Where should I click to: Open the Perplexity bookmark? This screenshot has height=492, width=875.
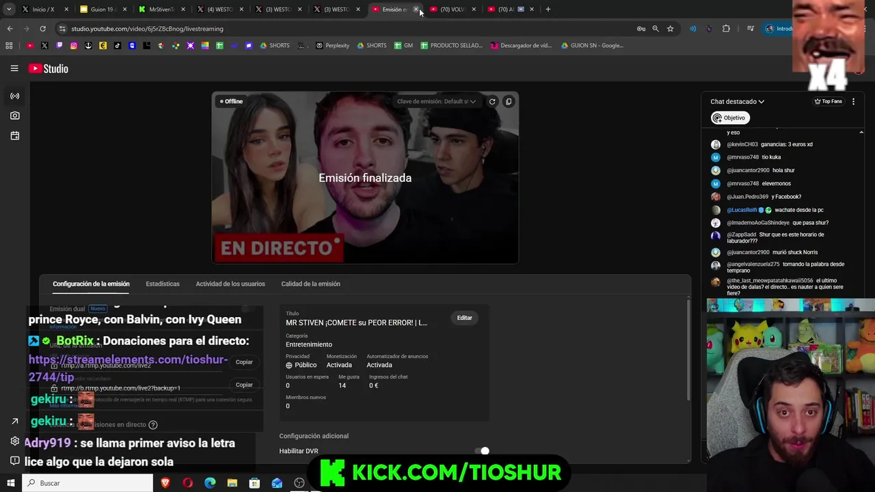332,46
